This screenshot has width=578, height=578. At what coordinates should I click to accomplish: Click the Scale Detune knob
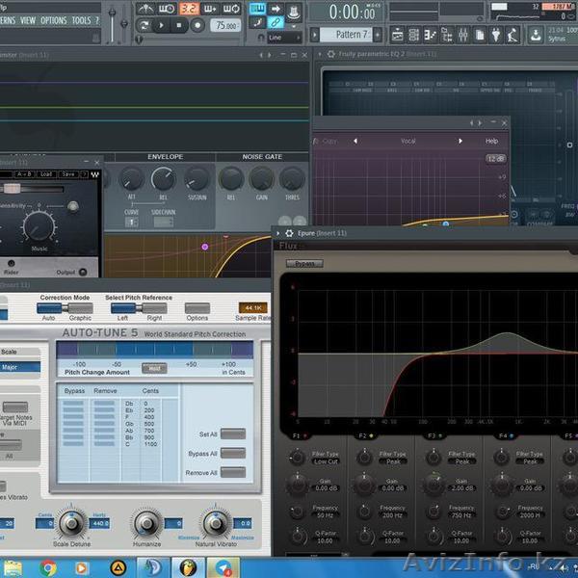coord(71,523)
